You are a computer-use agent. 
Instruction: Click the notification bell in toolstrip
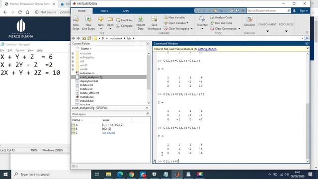294,11
